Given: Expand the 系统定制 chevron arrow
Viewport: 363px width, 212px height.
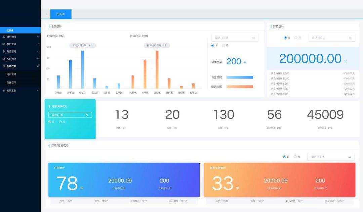Looking at the screenshot, I should (x=38, y=90).
